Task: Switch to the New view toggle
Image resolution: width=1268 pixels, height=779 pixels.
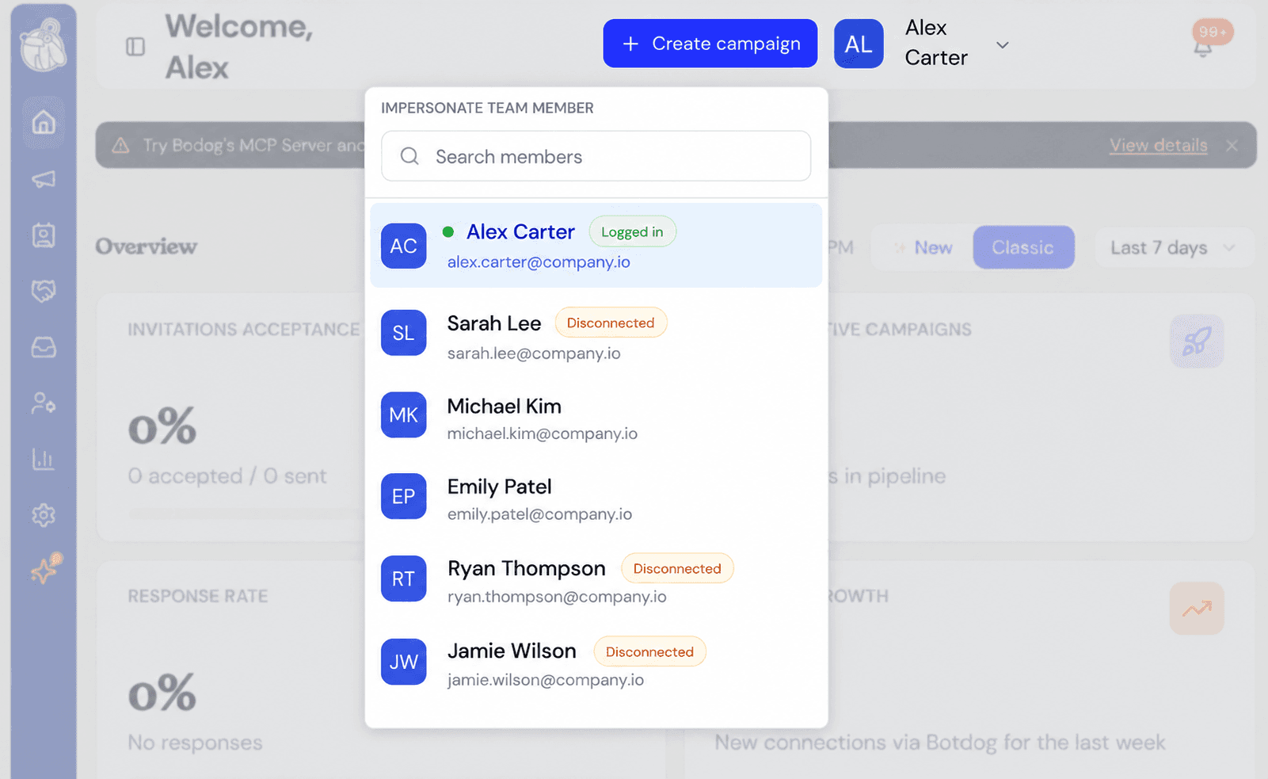Action: point(923,248)
